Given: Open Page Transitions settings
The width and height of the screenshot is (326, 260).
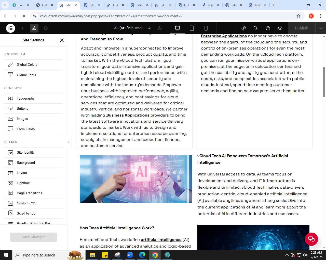Looking at the screenshot, I should click(x=33, y=193).
